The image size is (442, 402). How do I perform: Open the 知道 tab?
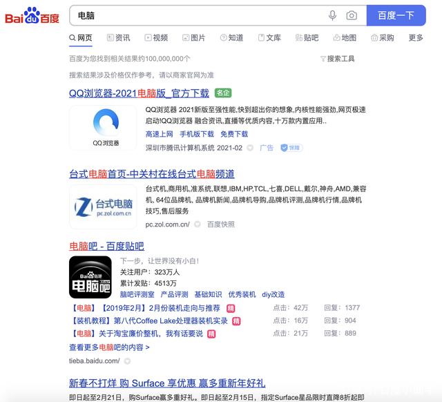pos(231,38)
